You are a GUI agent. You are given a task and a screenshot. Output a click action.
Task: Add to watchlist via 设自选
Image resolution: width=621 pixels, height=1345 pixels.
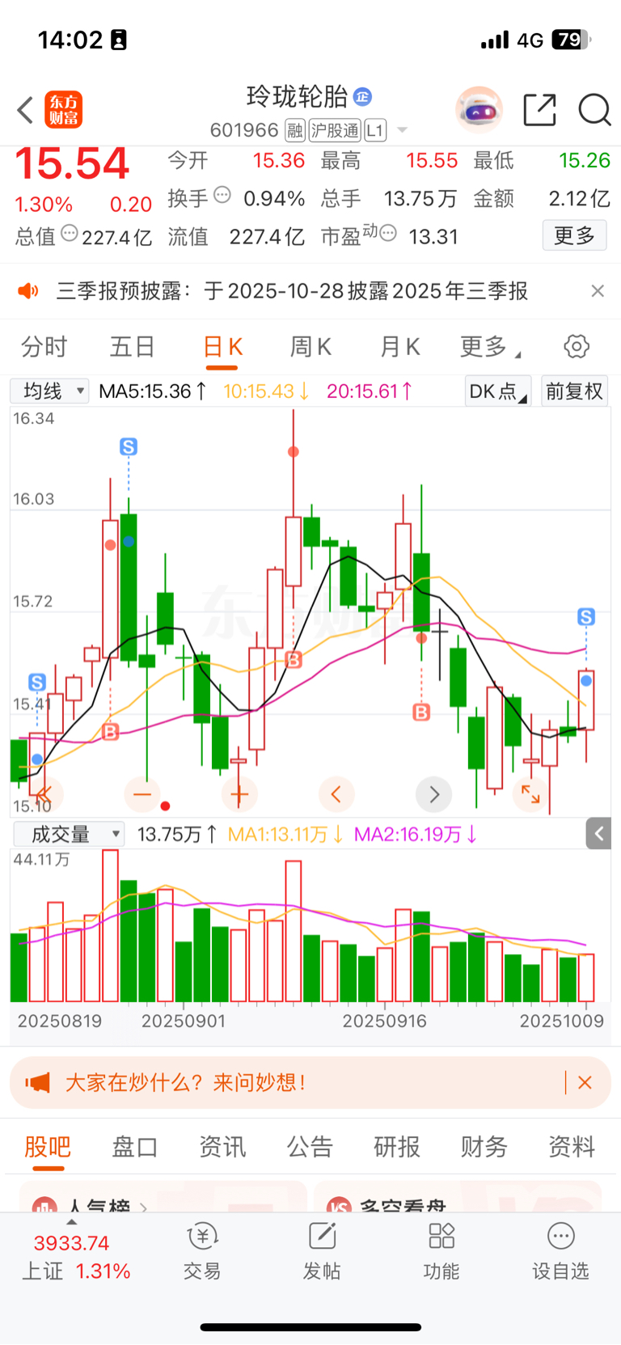[560, 1253]
